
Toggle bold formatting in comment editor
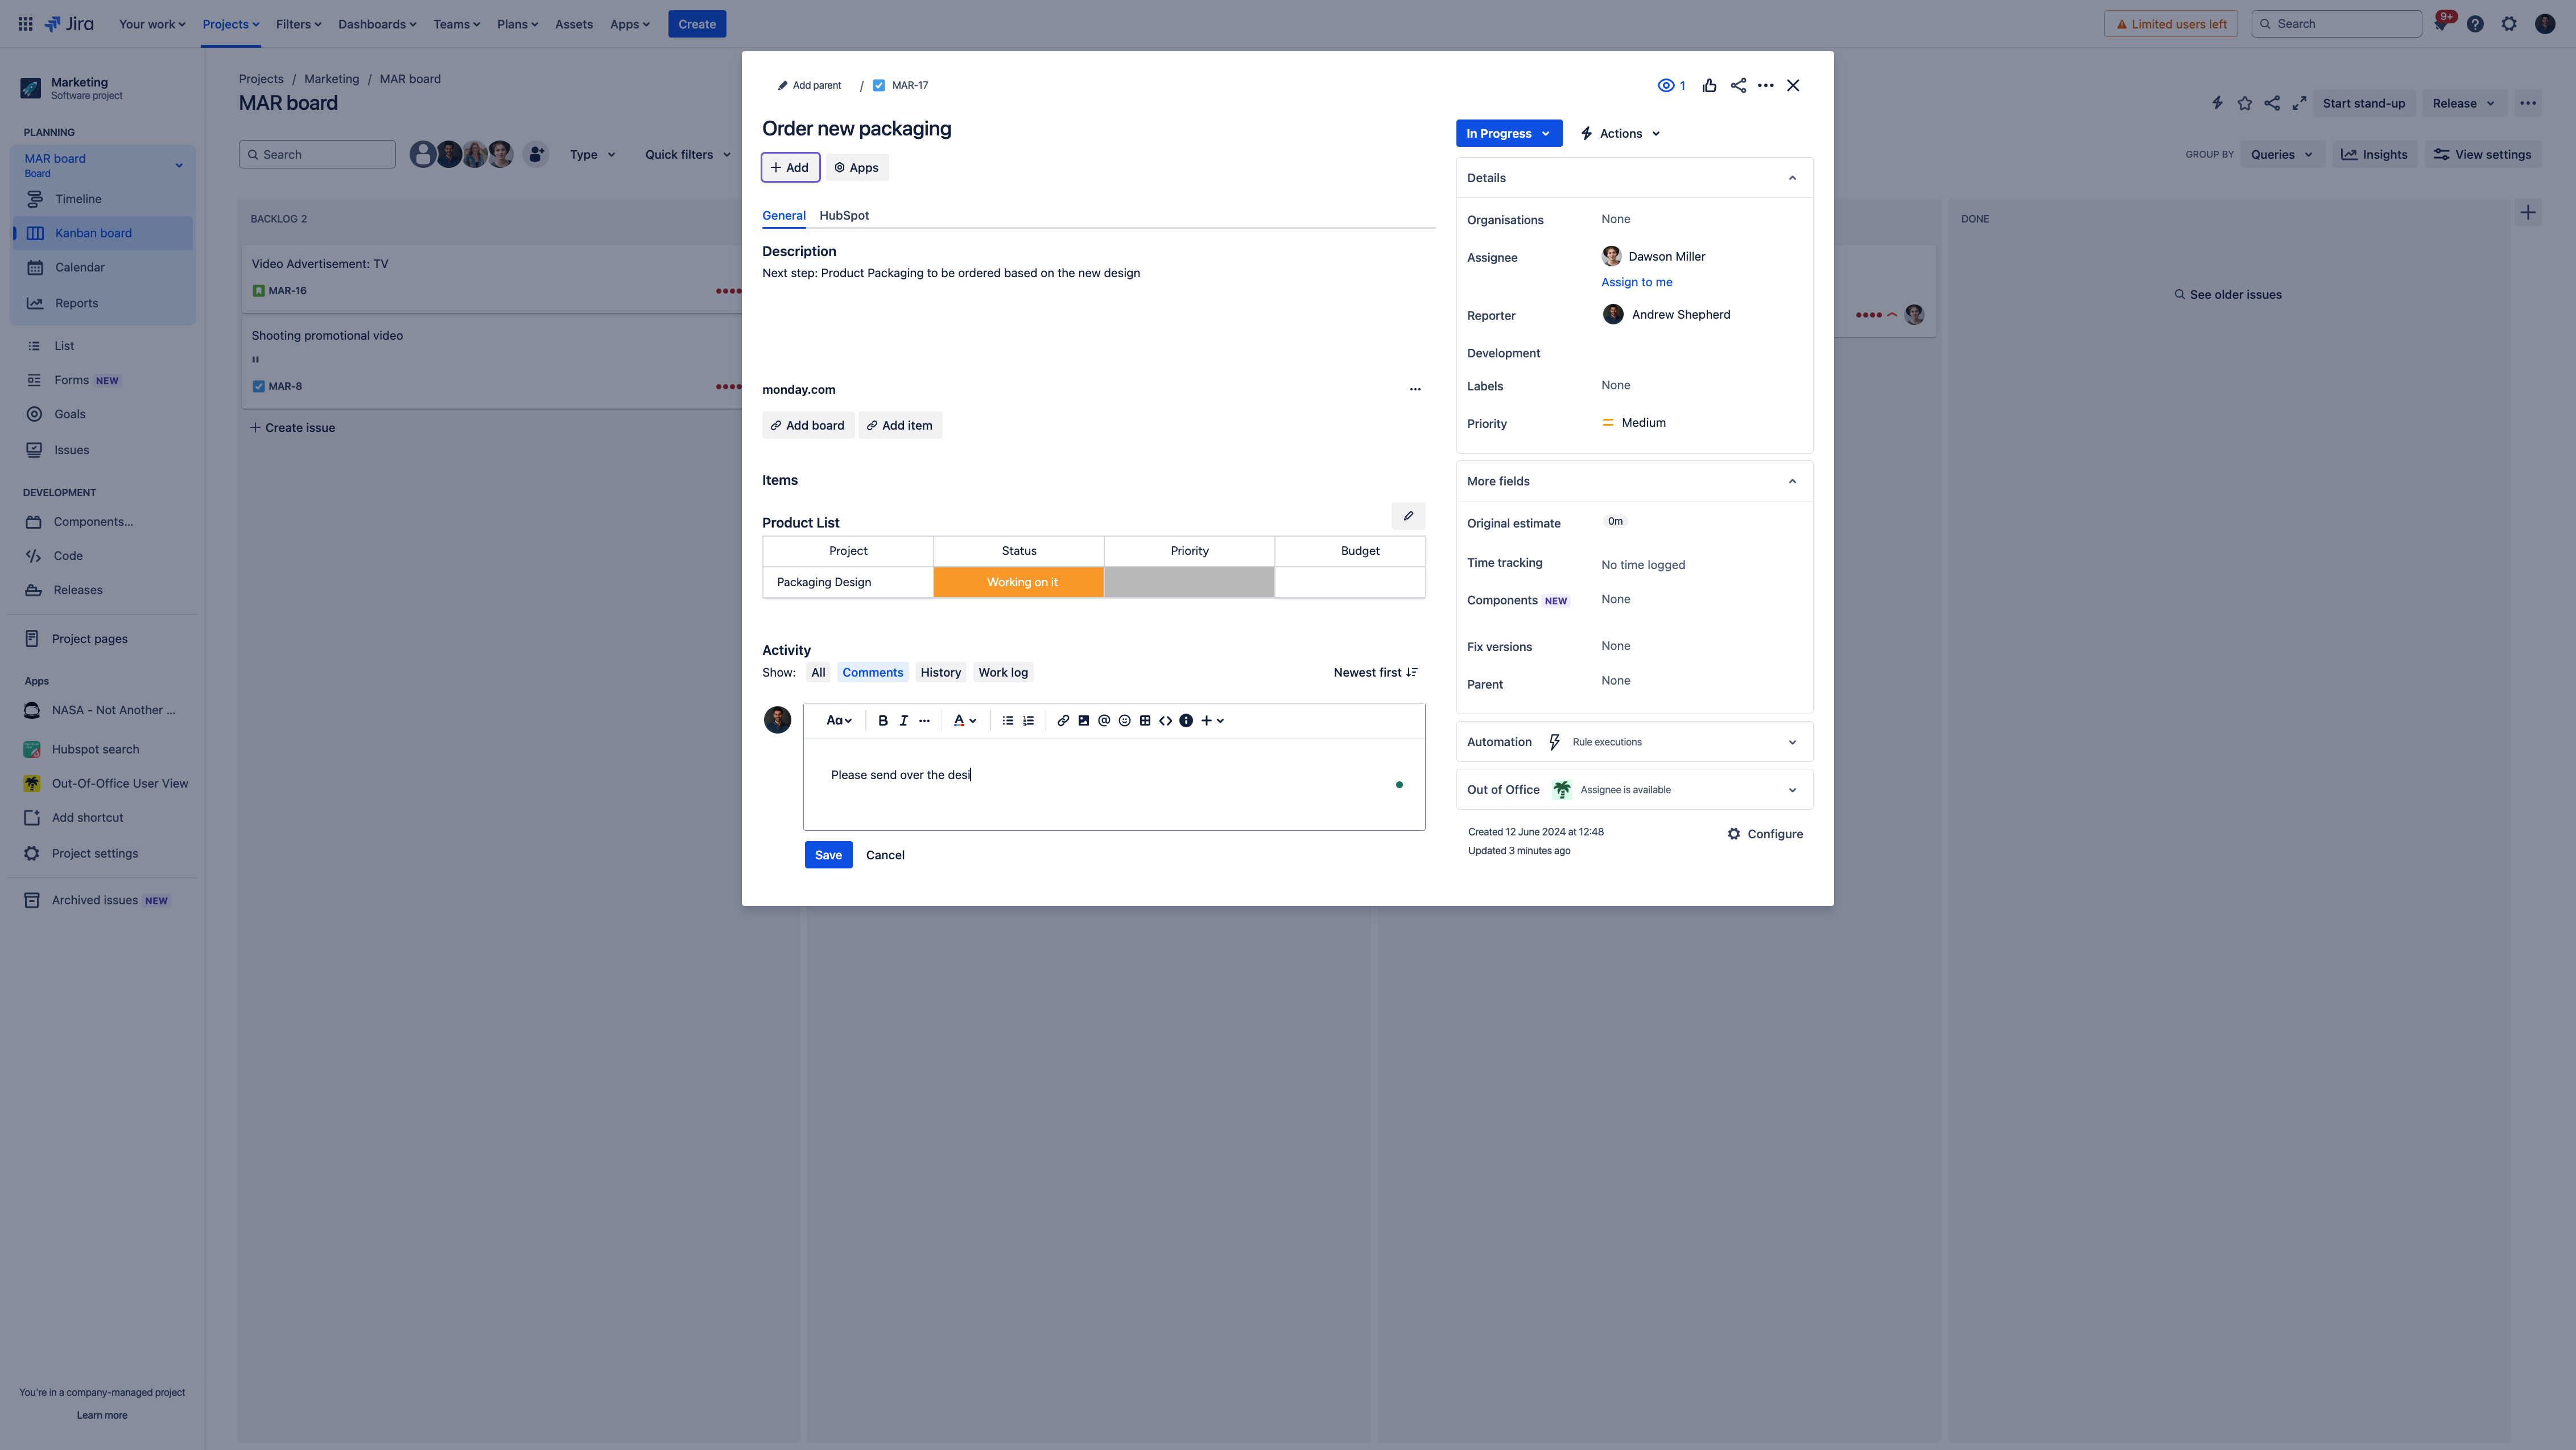point(883,720)
